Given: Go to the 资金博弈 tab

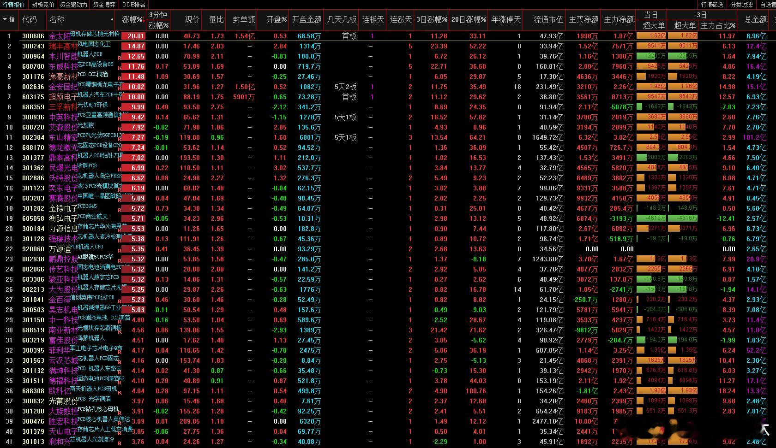Looking at the screenshot, I should point(104,5).
